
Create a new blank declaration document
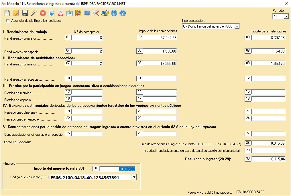pyautogui.click(x=7, y=13)
